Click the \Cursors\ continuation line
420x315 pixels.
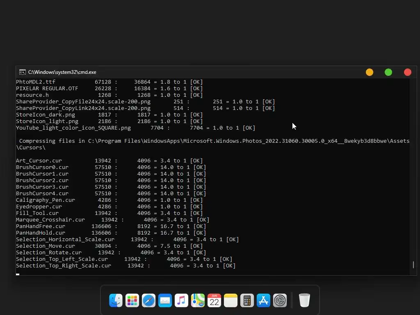[x=31, y=148]
